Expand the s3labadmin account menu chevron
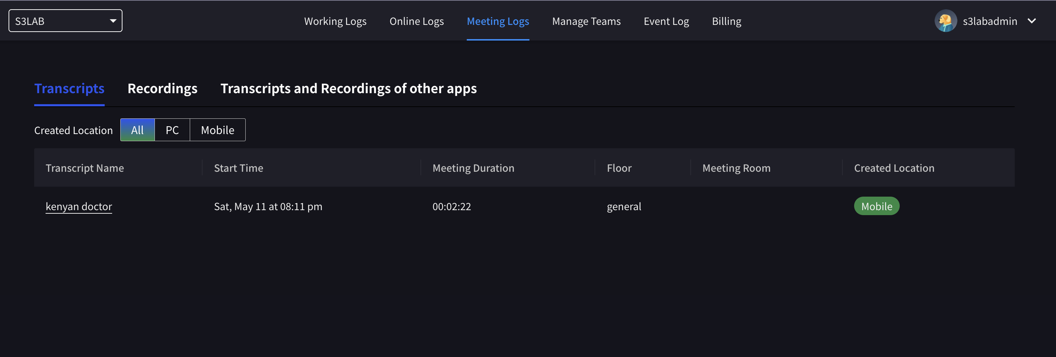This screenshot has width=1056, height=357. [1031, 21]
